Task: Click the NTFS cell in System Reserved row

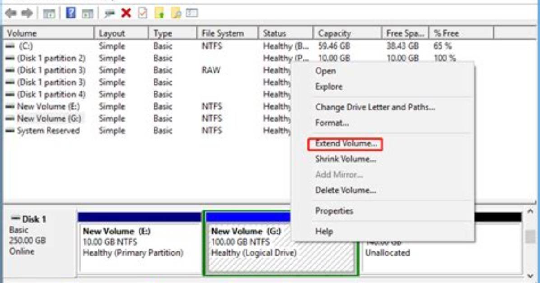Action: [212, 131]
